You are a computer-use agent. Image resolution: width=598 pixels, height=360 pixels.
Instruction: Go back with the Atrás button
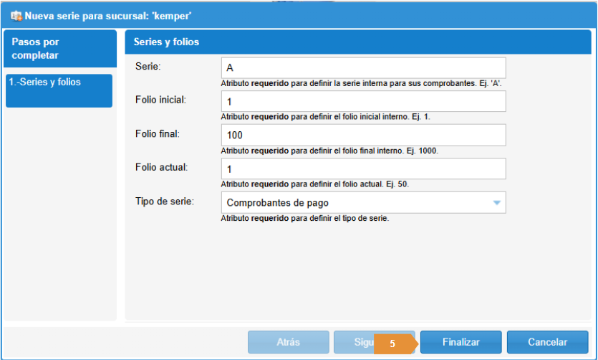pos(289,342)
